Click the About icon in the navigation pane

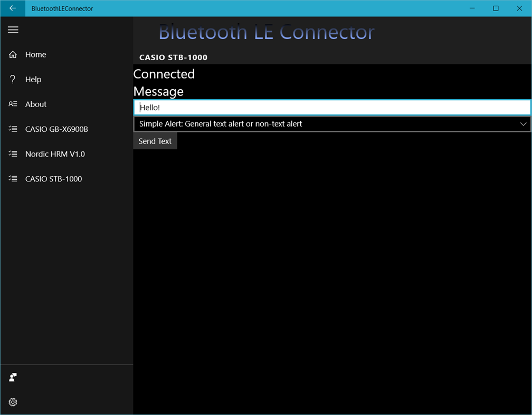(13, 104)
